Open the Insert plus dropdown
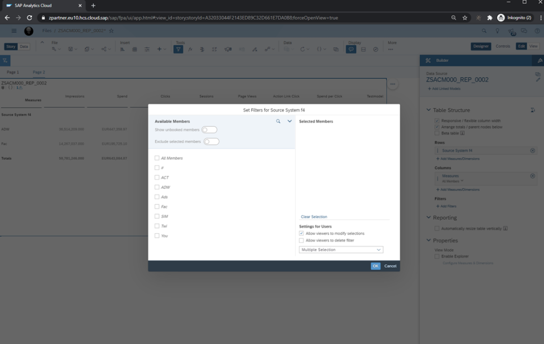The width and height of the screenshot is (544, 344). (x=161, y=49)
